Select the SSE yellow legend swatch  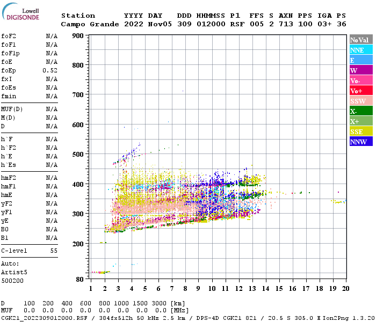[361, 131]
